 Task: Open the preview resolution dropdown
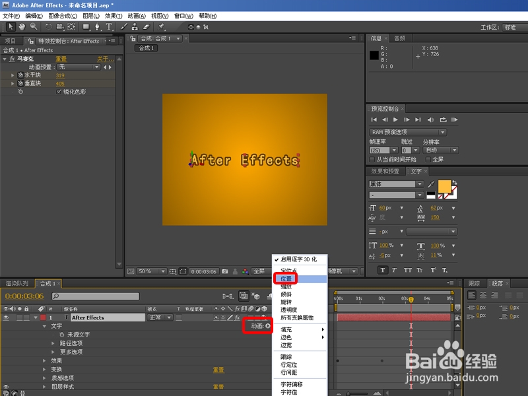click(440, 150)
